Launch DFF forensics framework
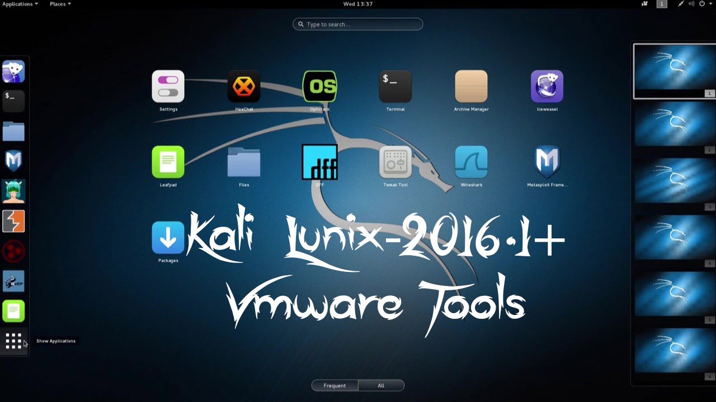The image size is (716, 402). [319, 166]
